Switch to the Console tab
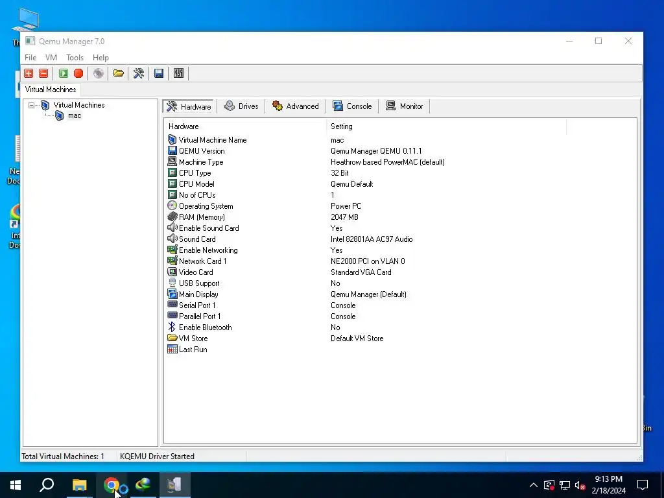Image resolution: width=664 pixels, height=498 pixels. click(x=352, y=106)
